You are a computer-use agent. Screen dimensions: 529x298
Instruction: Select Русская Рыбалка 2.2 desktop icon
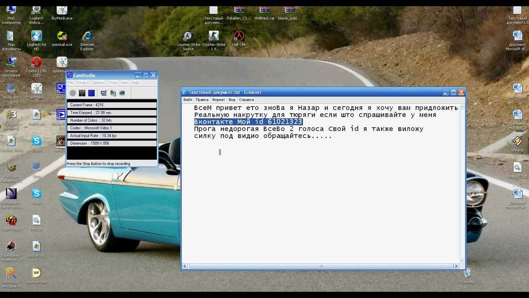tap(11, 173)
